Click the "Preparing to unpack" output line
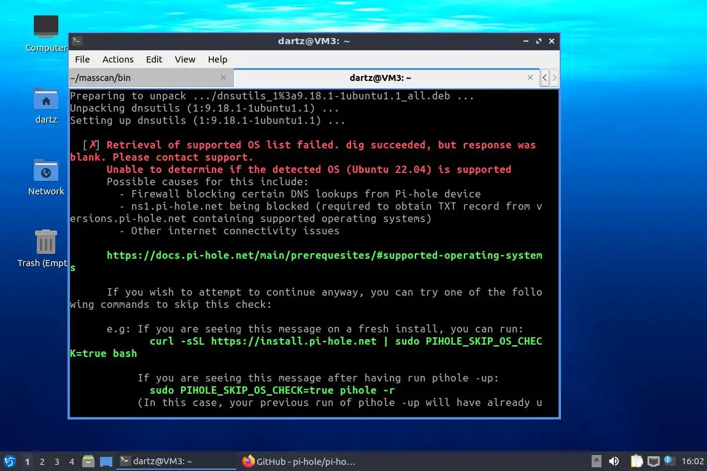 pyautogui.click(x=272, y=96)
